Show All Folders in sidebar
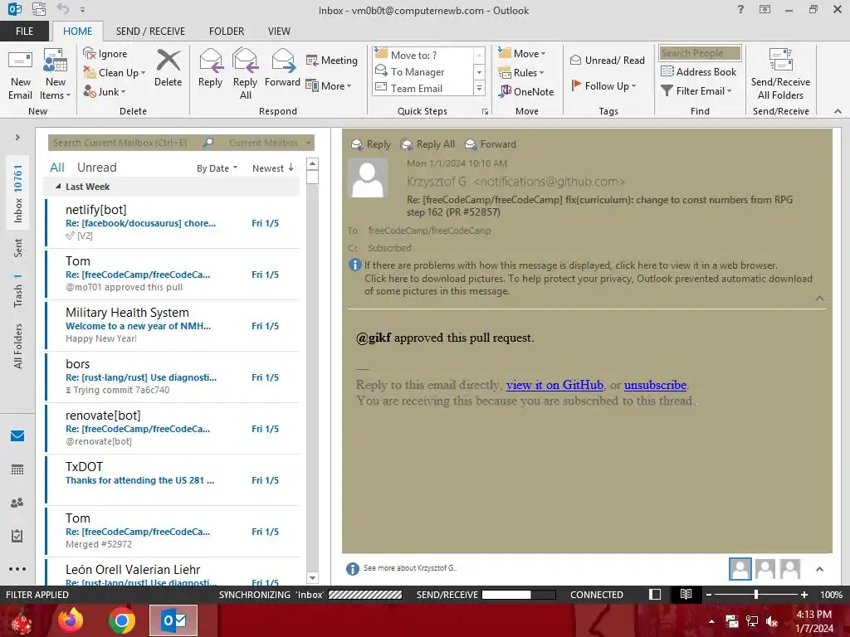The height and width of the screenshot is (637, 850). click(x=18, y=346)
